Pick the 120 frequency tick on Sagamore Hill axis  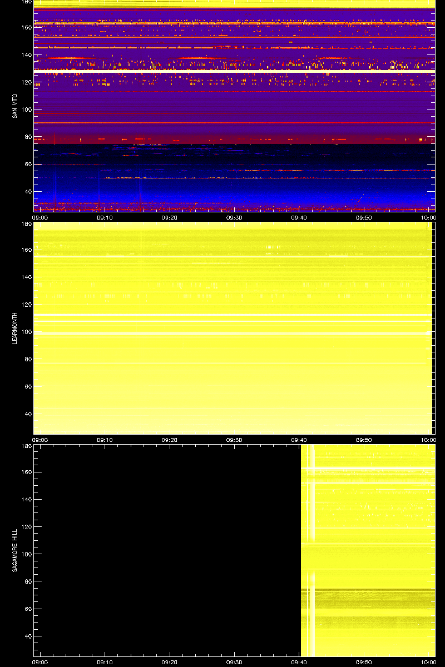coord(26,527)
